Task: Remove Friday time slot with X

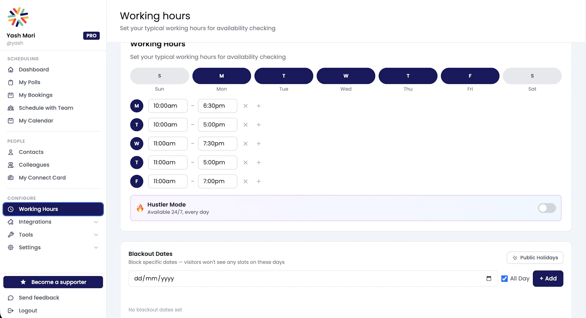Action: pyautogui.click(x=245, y=182)
